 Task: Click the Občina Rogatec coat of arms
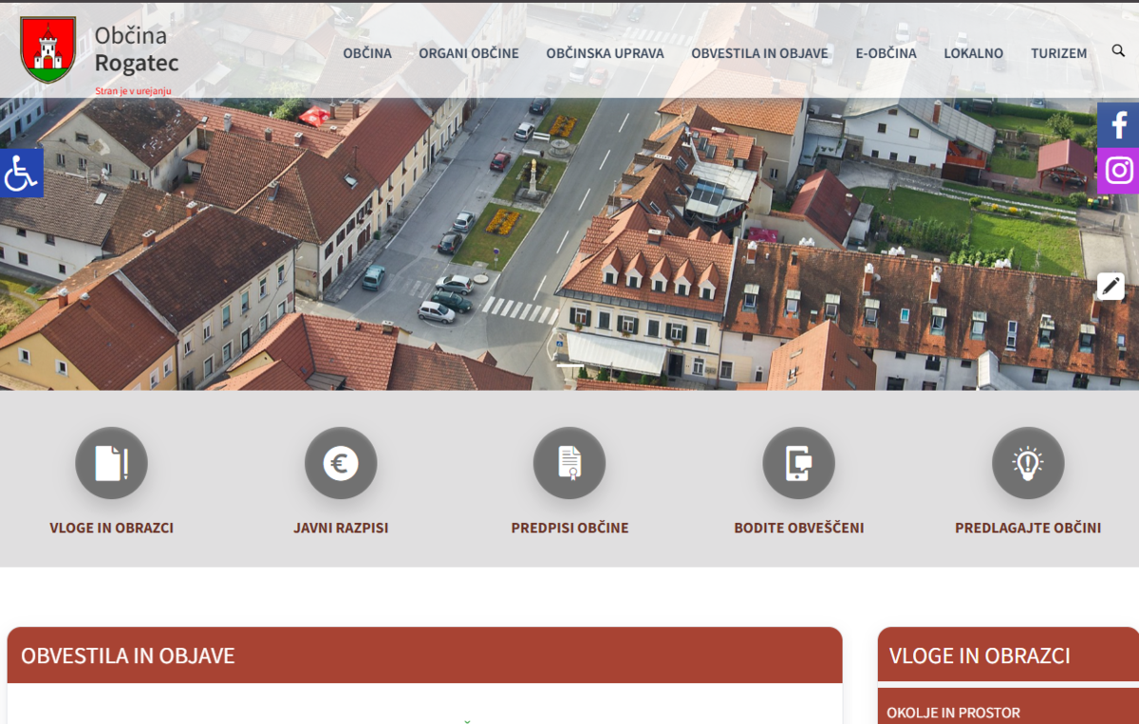(48, 49)
